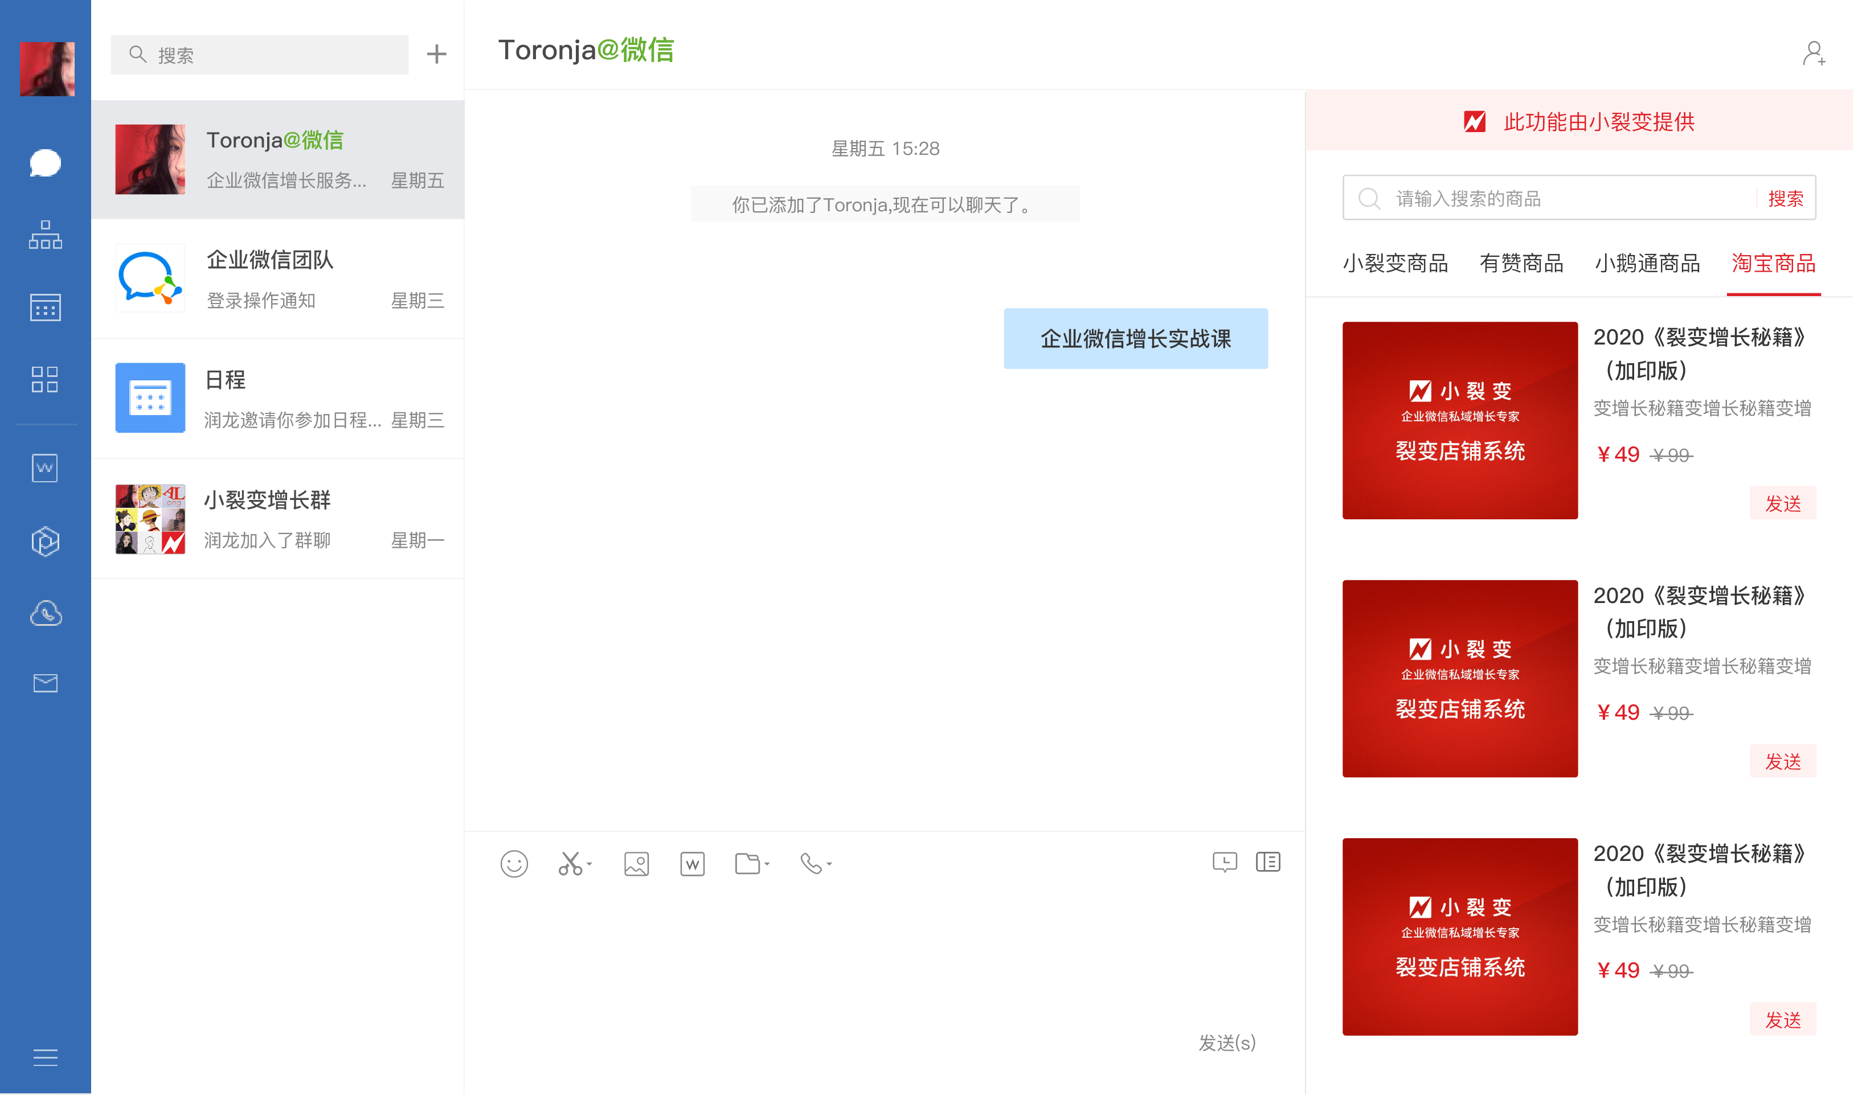This screenshot has width=1854, height=1095.
Task: Click the 企业微信增长实战课 message bubble
Action: click(1136, 339)
